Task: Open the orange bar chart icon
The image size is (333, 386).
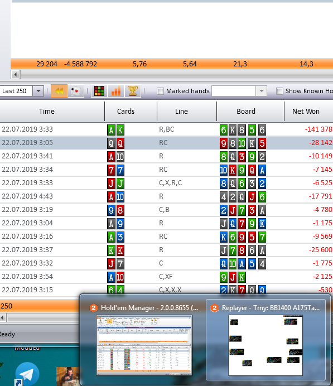Action: click(116, 91)
